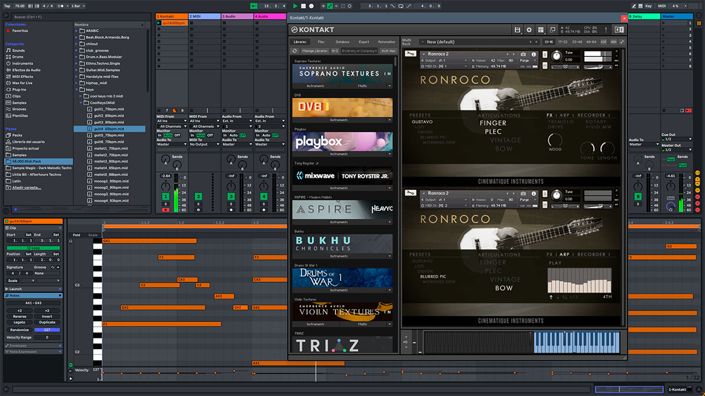Select the Drums category icon

click(x=8, y=57)
